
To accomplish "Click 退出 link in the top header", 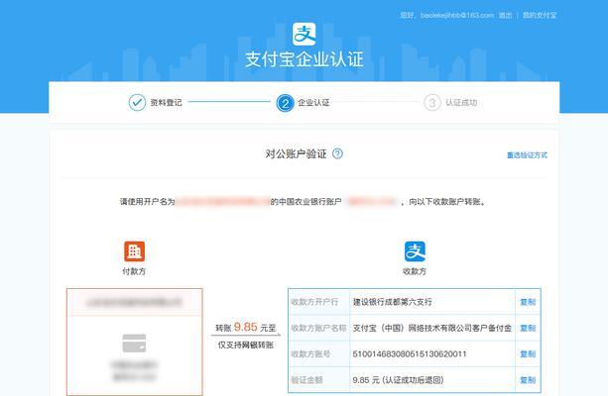I will 505,15.
